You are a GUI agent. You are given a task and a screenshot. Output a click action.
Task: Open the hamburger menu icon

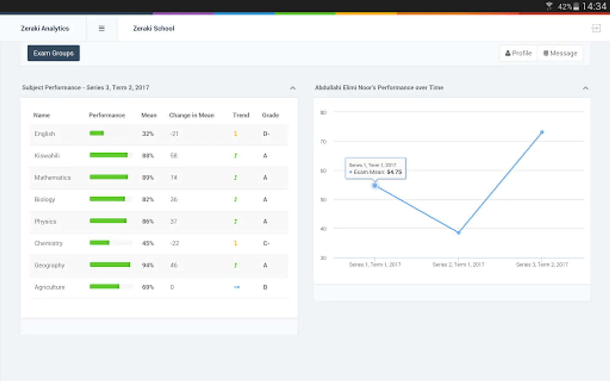click(102, 28)
